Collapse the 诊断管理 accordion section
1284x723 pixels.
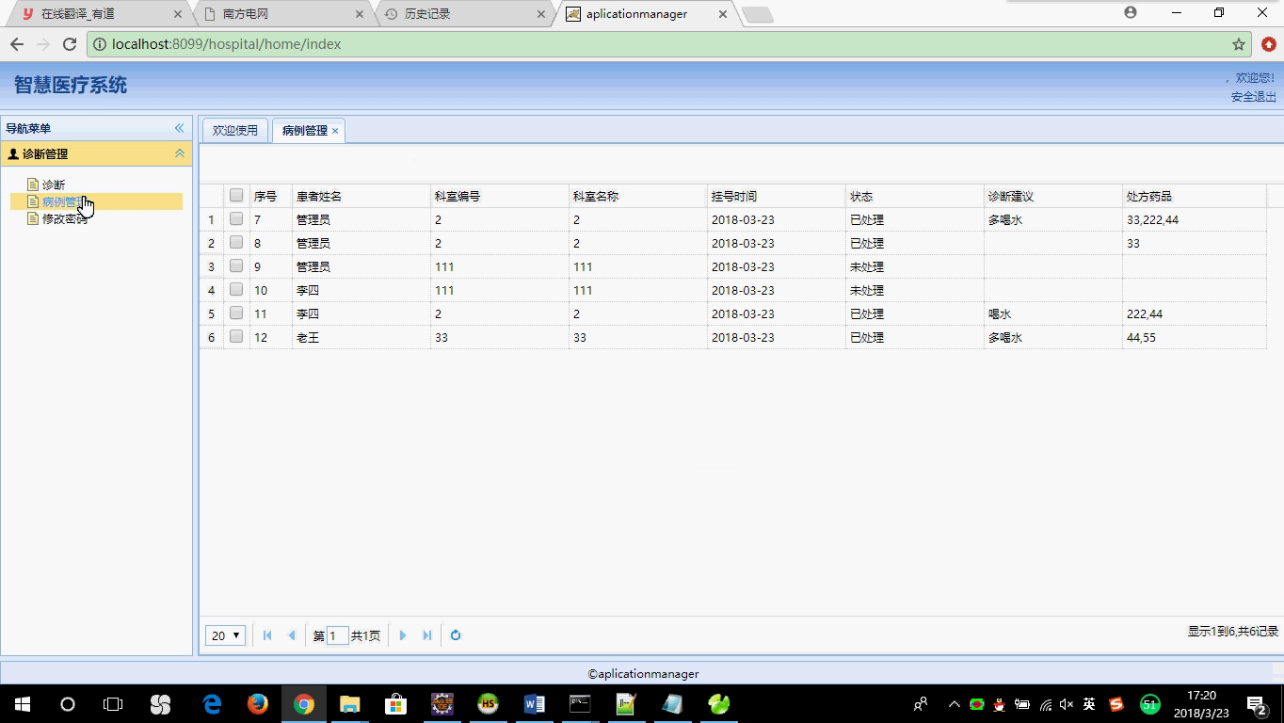(x=179, y=153)
